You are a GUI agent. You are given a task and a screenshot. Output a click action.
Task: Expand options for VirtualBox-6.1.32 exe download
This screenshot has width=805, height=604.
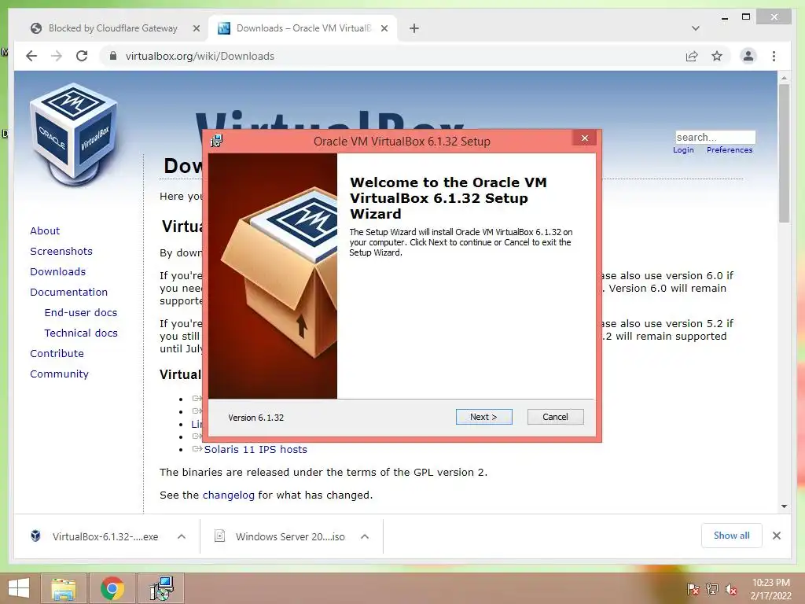coord(182,536)
